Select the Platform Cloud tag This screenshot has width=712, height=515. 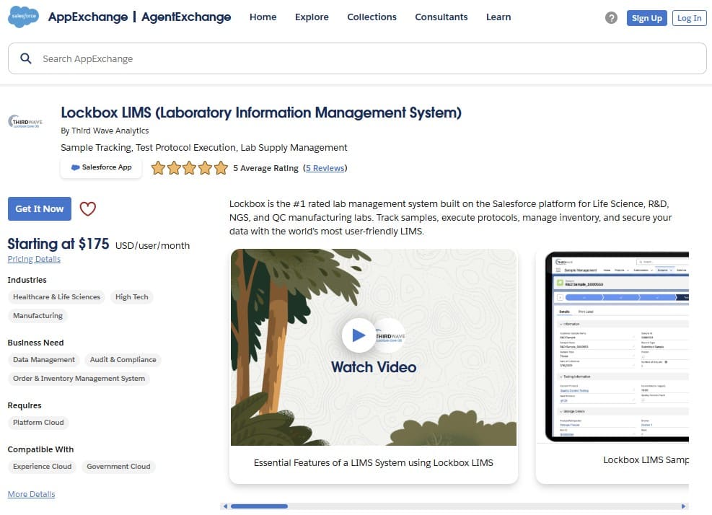click(38, 423)
